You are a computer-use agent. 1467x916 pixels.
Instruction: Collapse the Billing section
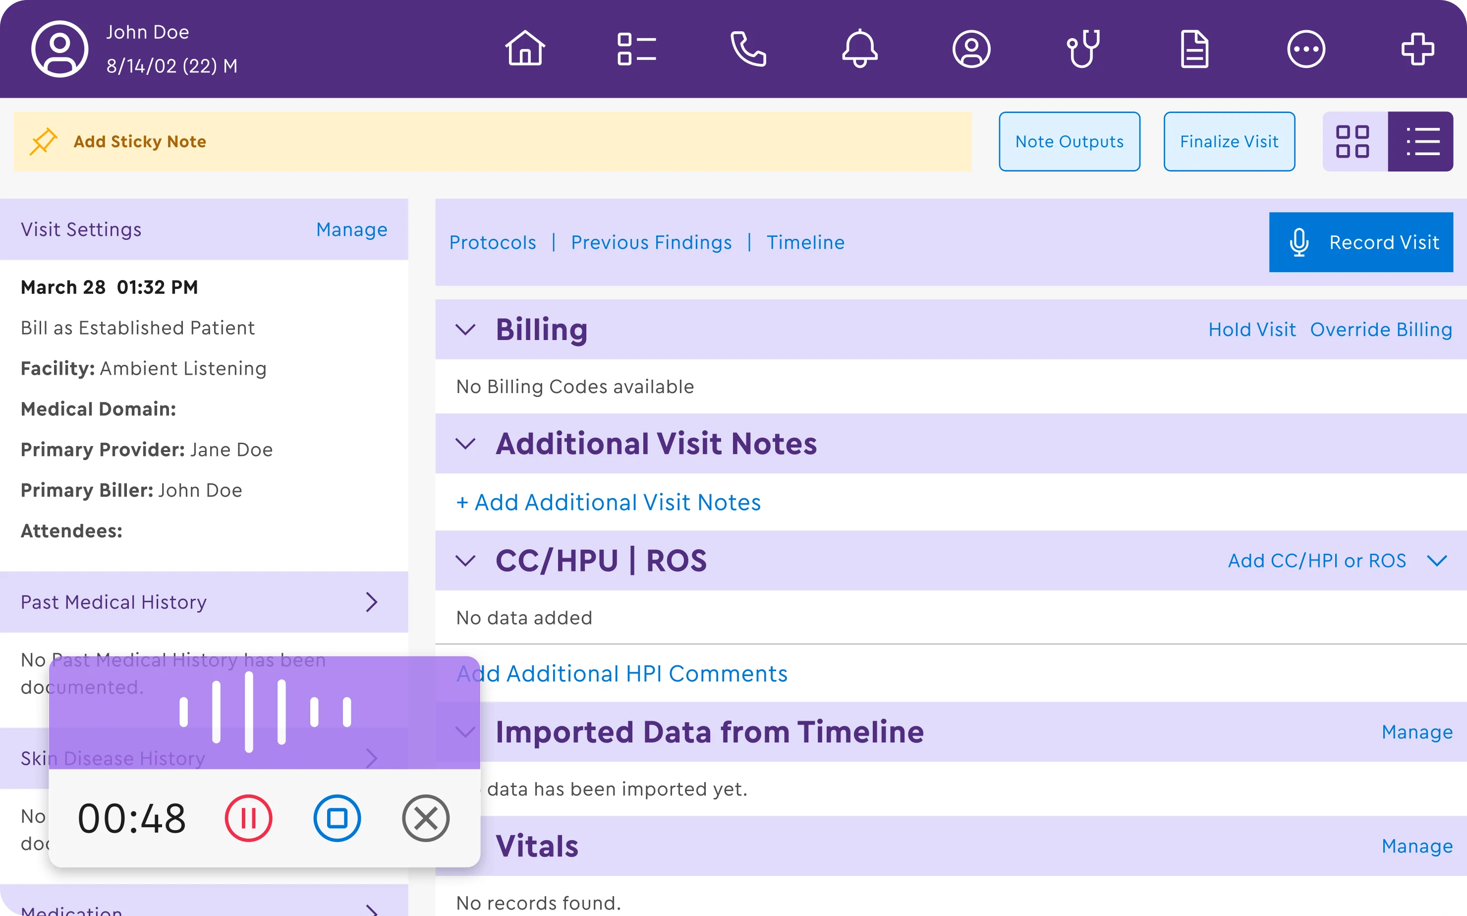(465, 330)
